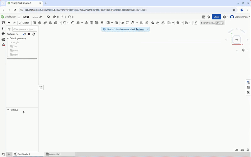Toggle the feature list panel icon

(x=3, y=23)
